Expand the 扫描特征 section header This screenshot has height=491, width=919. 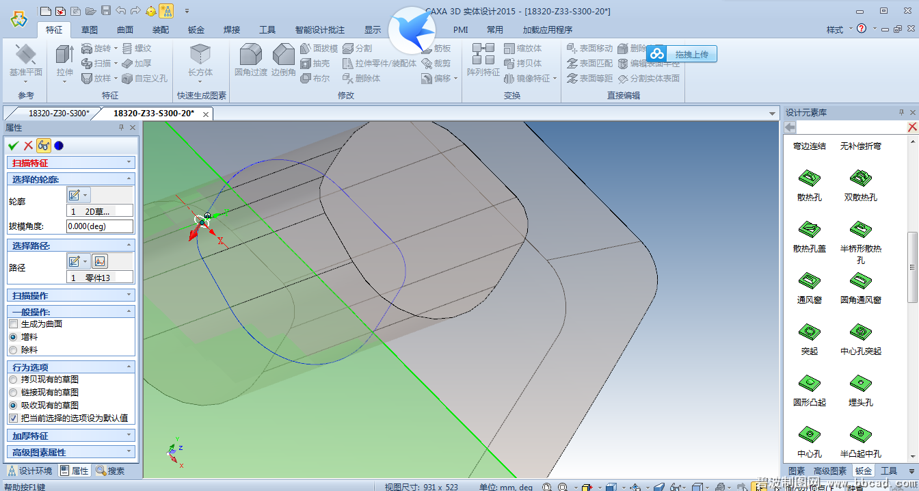pos(71,163)
